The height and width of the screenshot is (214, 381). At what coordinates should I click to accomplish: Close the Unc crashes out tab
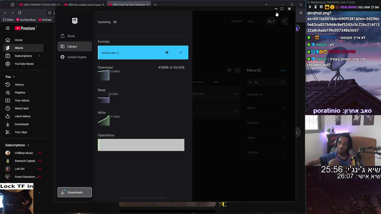pos(103,5)
